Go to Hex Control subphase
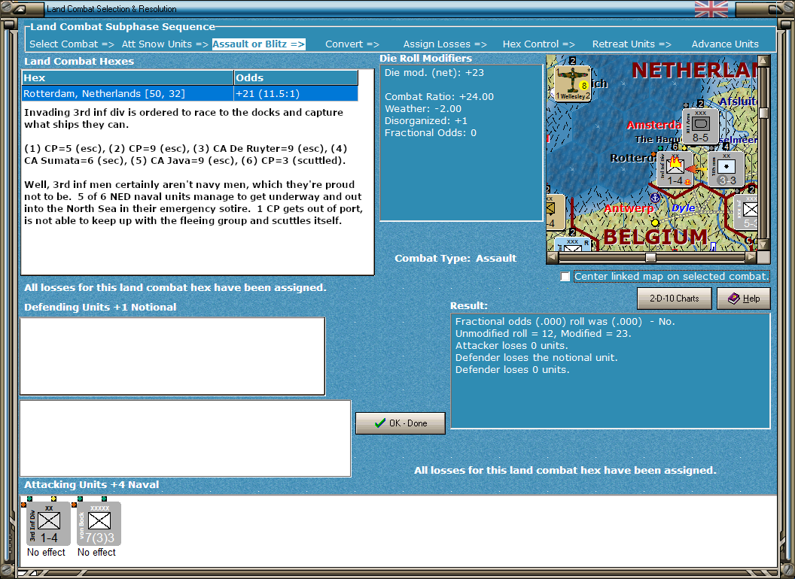Image resolution: width=795 pixels, height=579 pixels. pyautogui.click(x=539, y=44)
